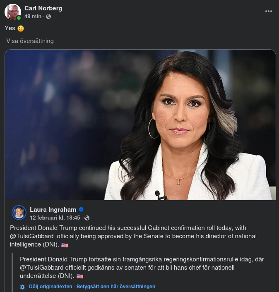Open translation settings gear icon
The width and height of the screenshot is (279, 292).
pyautogui.click(x=22, y=287)
